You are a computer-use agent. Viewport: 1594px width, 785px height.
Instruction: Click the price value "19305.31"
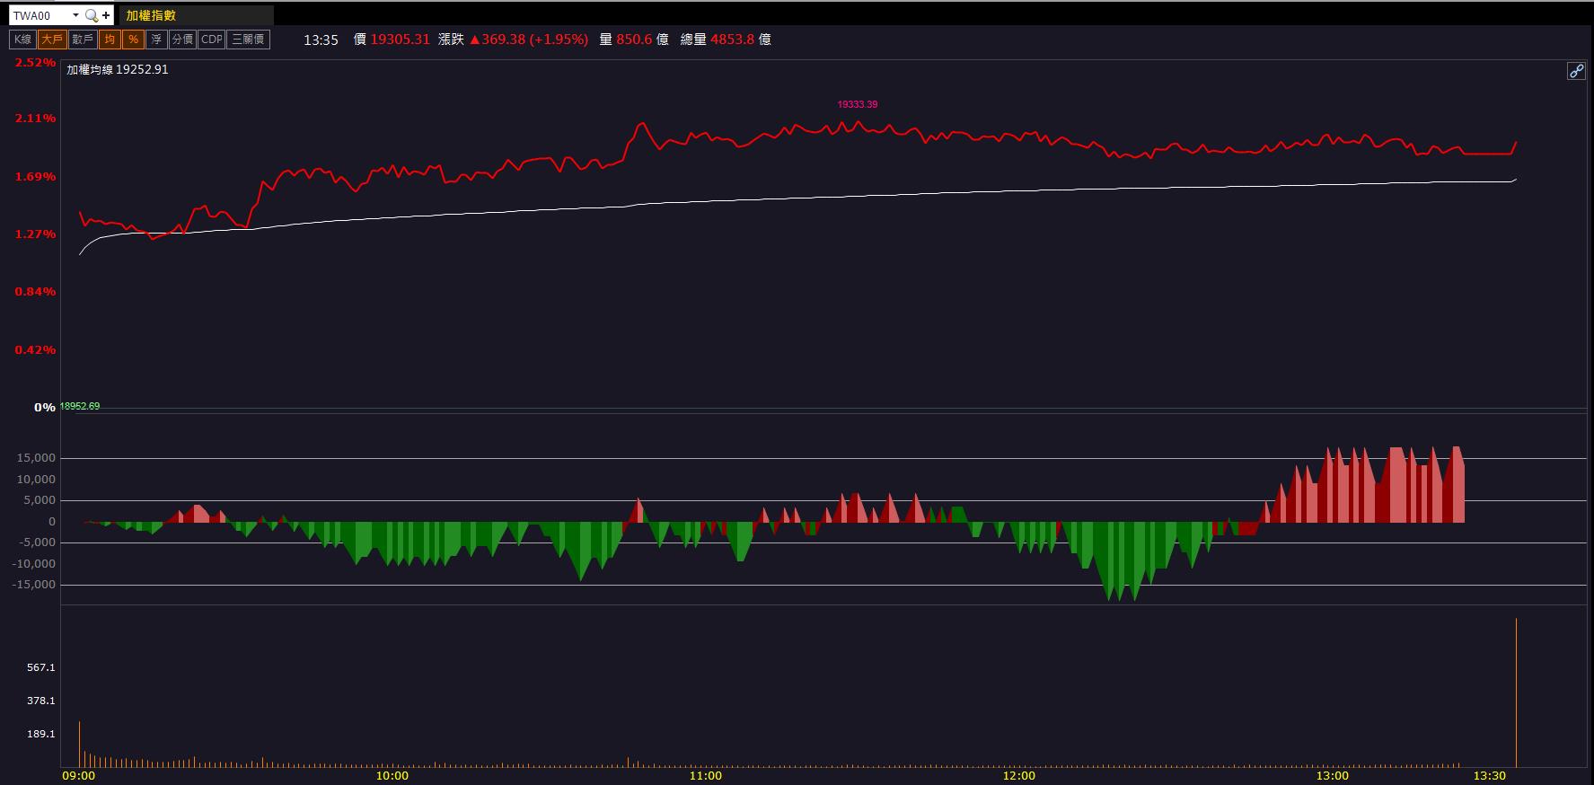click(400, 40)
